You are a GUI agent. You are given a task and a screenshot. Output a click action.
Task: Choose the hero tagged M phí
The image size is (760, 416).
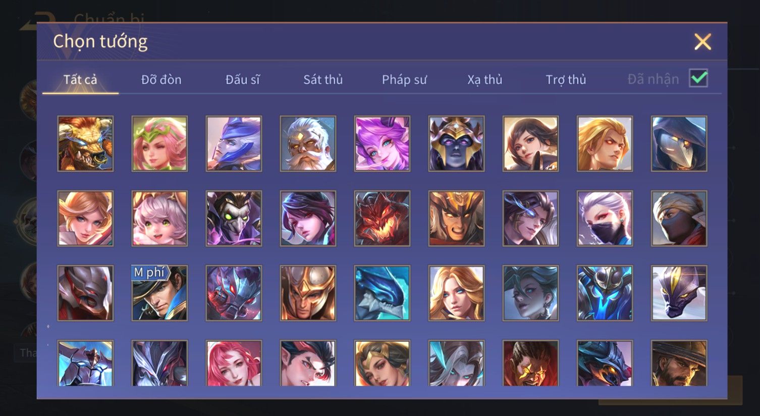159,293
